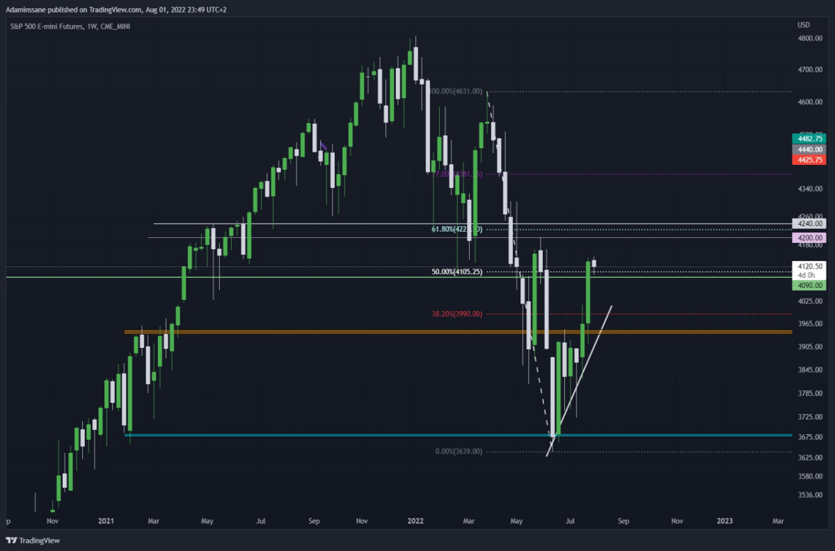The image size is (835, 551).
Task: Click the 4240.00 horizontal line price label
Action: pyautogui.click(x=809, y=224)
